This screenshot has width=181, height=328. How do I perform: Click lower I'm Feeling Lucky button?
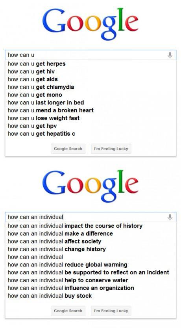click(111, 311)
